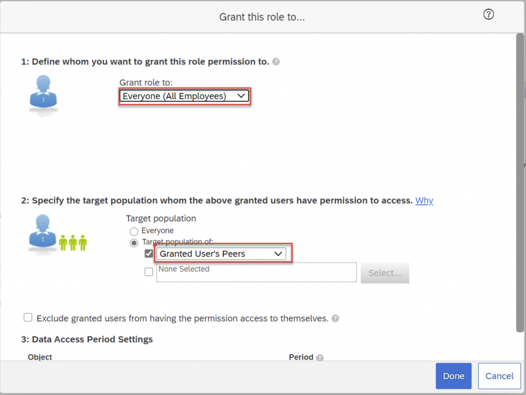Click the help question mark icon in dialog header
This screenshot has height=395, width=526.
pyautogui.click(x=489, y=14)
